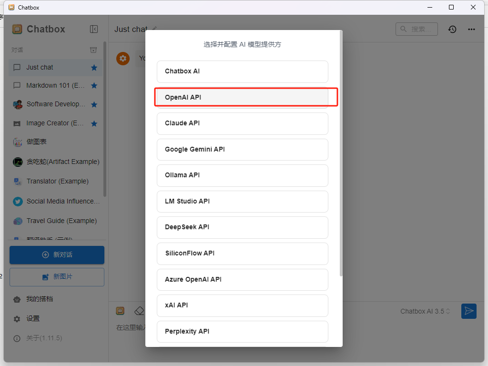This screenshot has height=366, width=488.
Task: Select Ollama API provider
Action: pos(243,175)
